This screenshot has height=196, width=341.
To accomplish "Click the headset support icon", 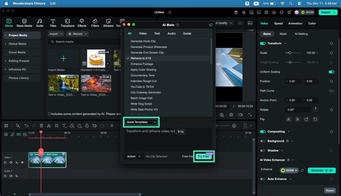I will point(282,12).
